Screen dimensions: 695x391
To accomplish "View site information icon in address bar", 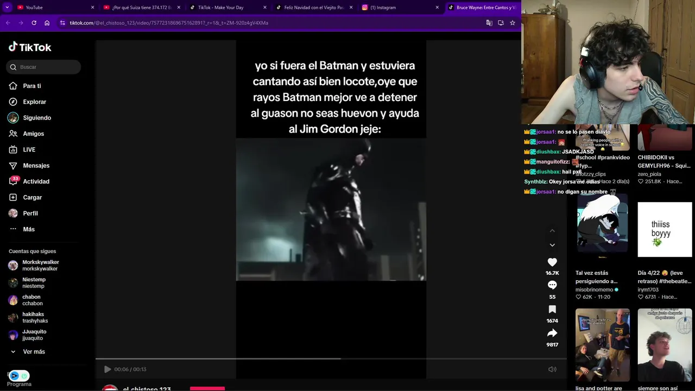I will (x=62, y=23).
